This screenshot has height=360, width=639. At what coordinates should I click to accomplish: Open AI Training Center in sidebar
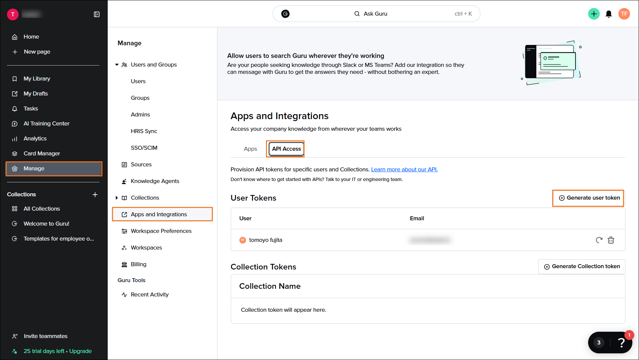tap(47, 123)
